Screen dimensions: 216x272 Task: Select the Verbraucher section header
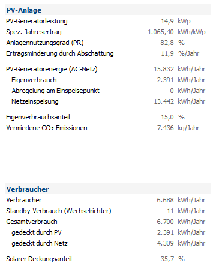click(28, 189)
